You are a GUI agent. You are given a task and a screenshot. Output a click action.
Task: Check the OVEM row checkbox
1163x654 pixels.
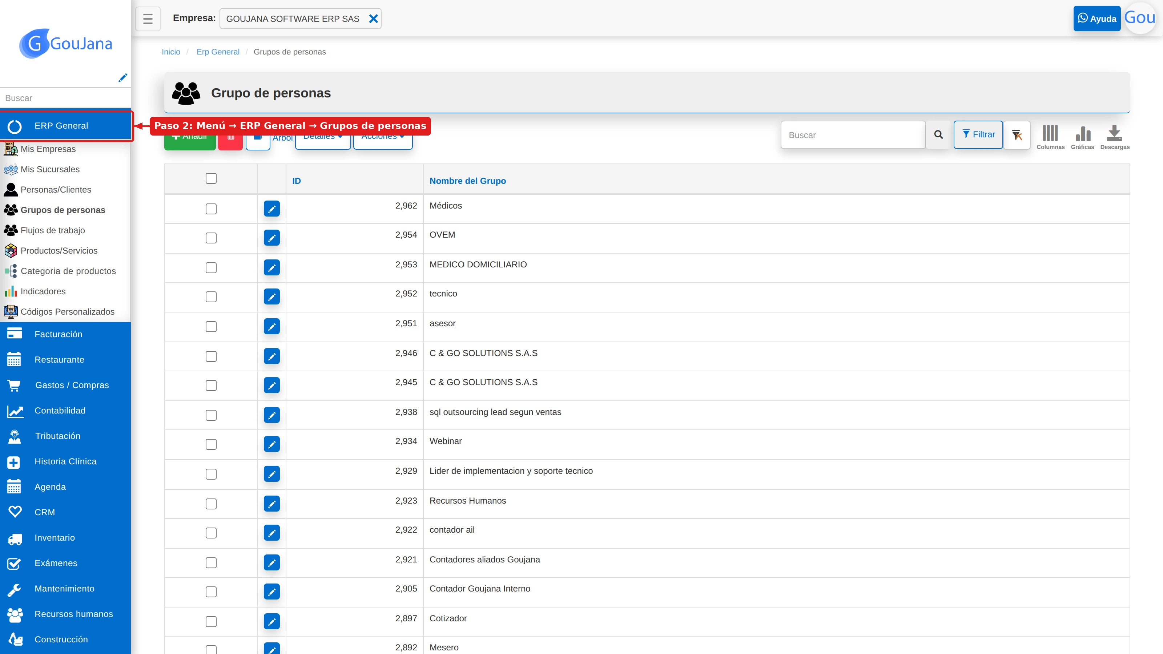211,238
